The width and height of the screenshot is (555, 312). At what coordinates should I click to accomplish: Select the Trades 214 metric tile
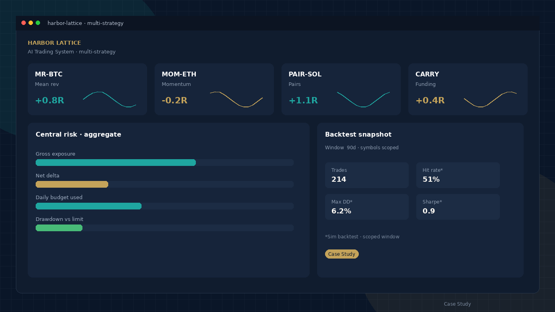[367, 175]
